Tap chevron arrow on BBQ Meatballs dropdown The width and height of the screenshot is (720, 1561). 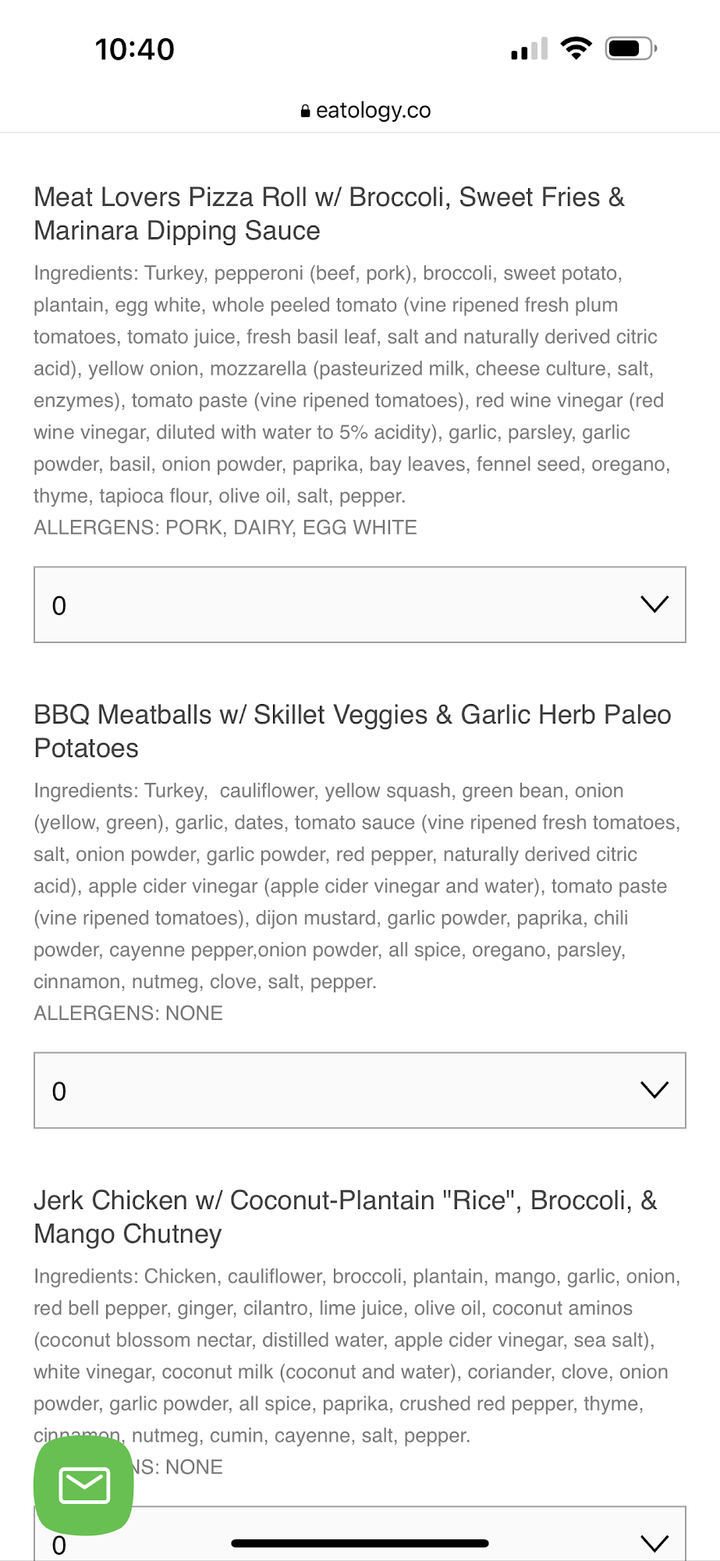pyautogui.click(x=654, y=1090)
